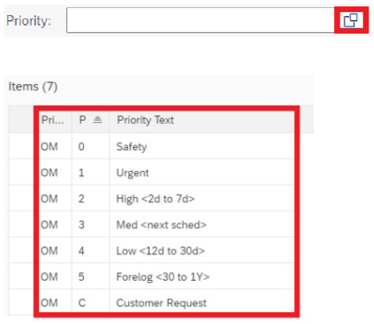Choose Med <next sched> priority
The height and width of the screenshot is (324, 374).
tap(161, 225)
